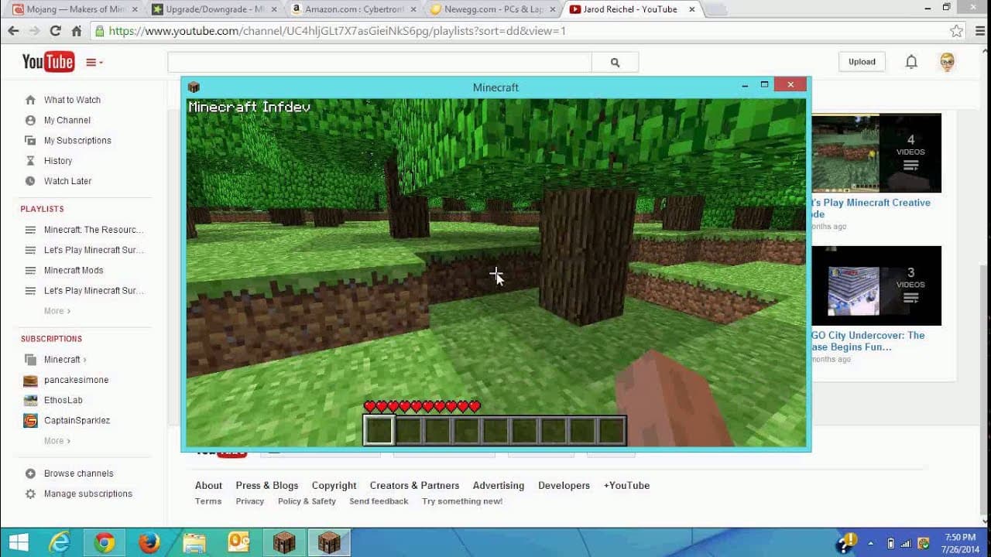This screenshot has height=557, width=991.
Task: Click the battery icon in the tray
Action: [x=890, y=543]
